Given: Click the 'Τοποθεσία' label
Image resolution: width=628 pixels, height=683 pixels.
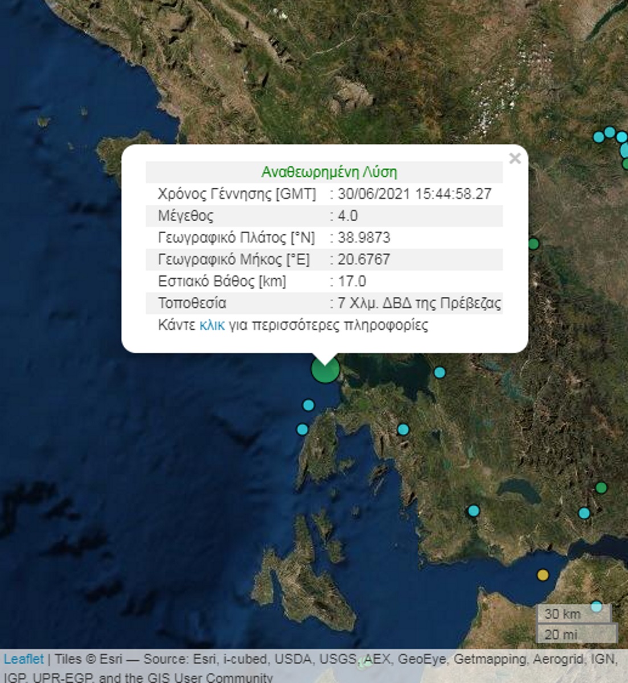Looking at the screenshot, I should point(192,303).
